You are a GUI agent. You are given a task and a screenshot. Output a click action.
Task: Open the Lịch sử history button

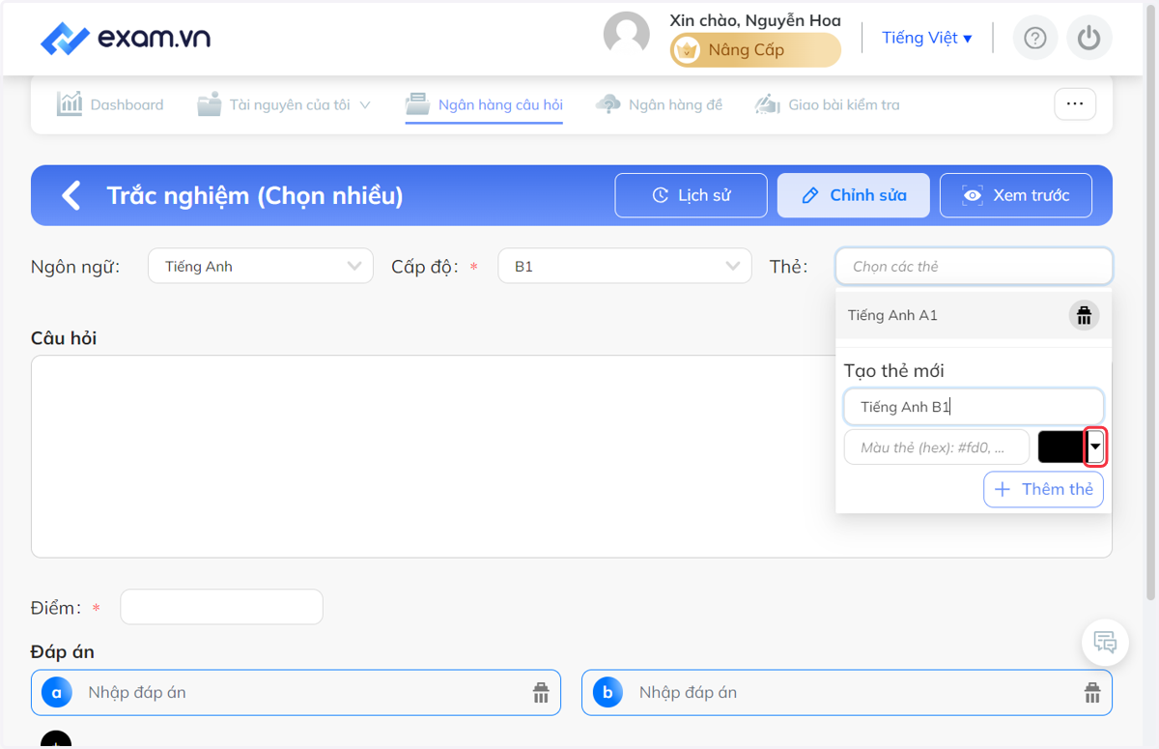691,195
